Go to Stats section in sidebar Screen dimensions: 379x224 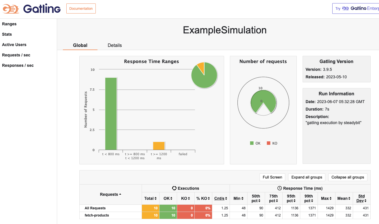click(7, 34)
